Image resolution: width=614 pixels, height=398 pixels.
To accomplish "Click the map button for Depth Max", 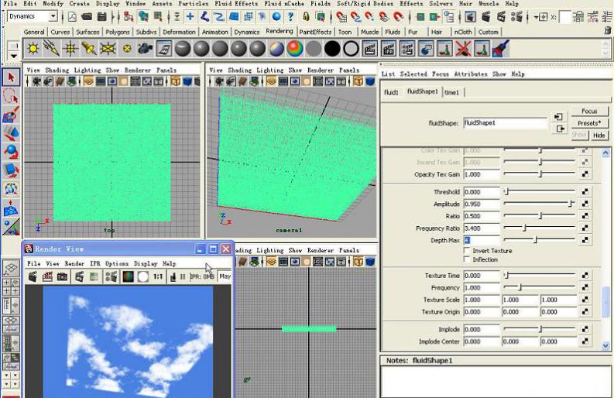I will point(585,240).
